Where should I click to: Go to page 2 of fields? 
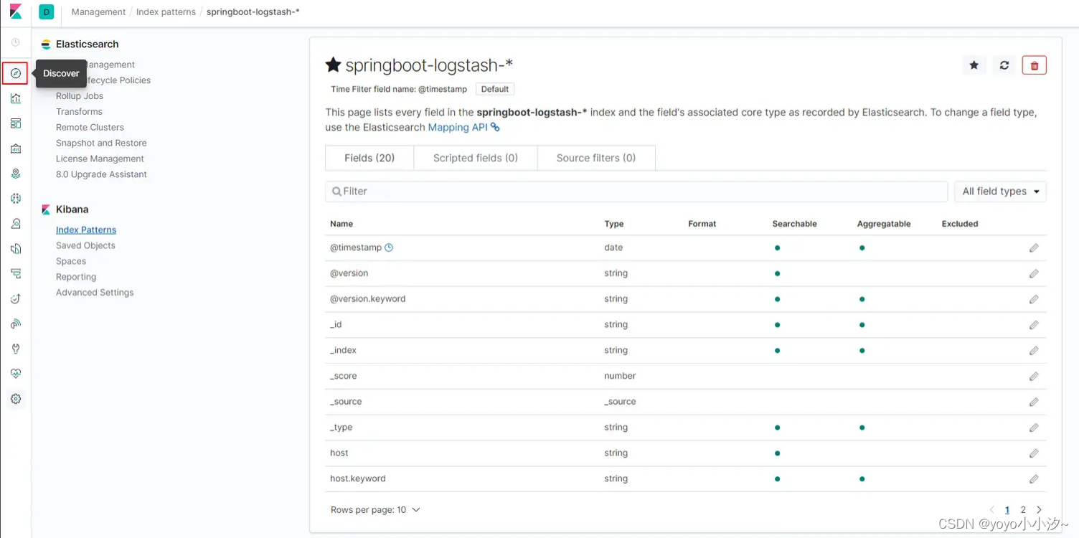click(1023, 510)
